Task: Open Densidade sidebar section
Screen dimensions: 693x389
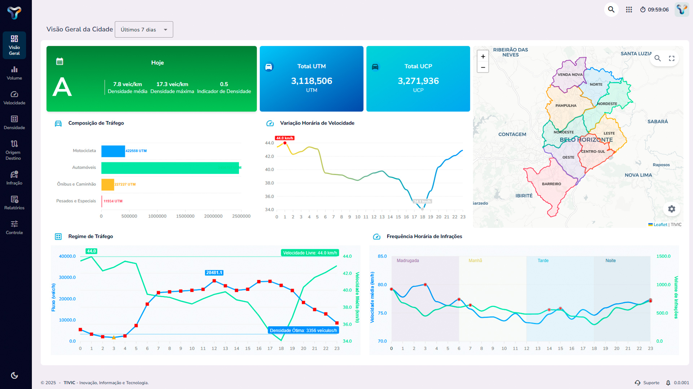Action: [14, 123]
